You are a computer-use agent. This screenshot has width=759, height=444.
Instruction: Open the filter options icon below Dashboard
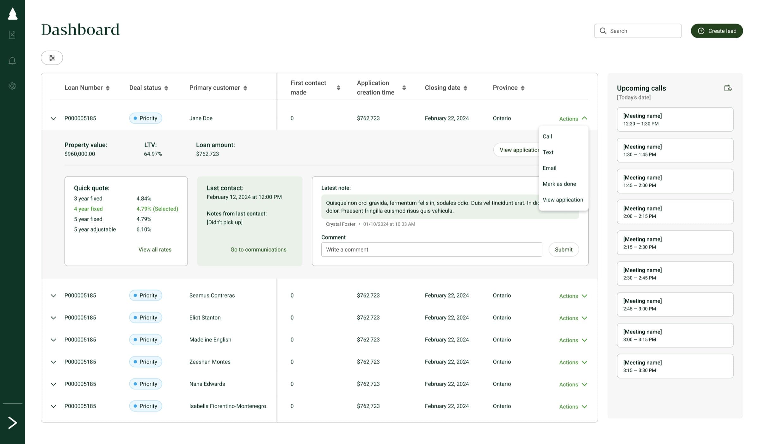click(52, 58)
